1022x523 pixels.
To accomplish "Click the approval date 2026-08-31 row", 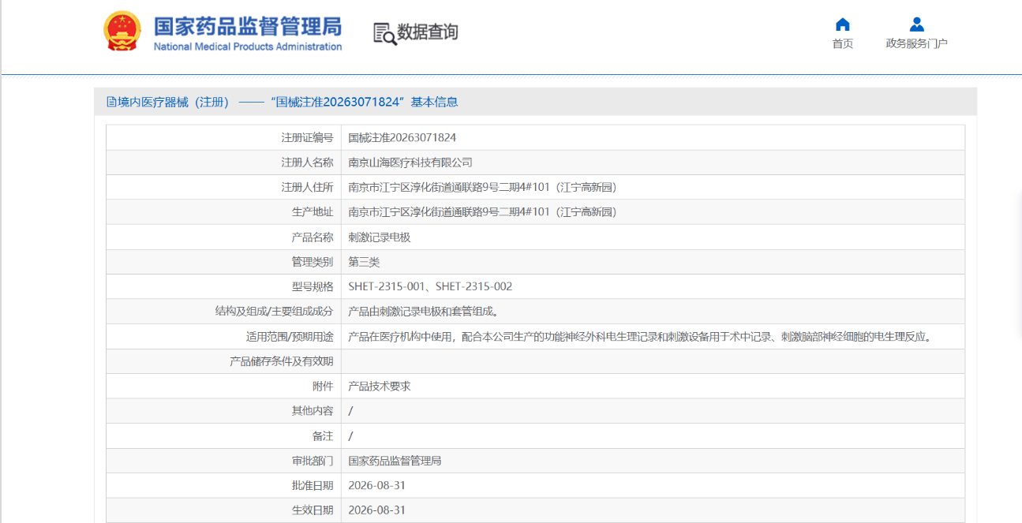I will pos(535,485).
